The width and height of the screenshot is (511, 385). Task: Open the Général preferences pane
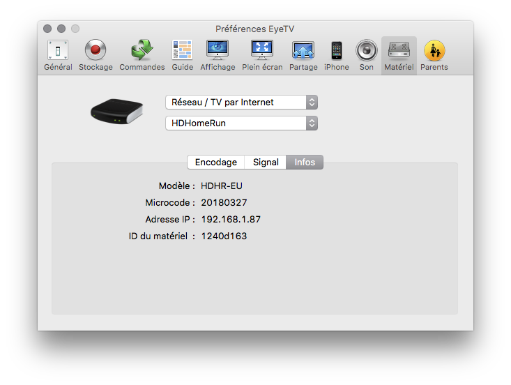coord(58,55)
